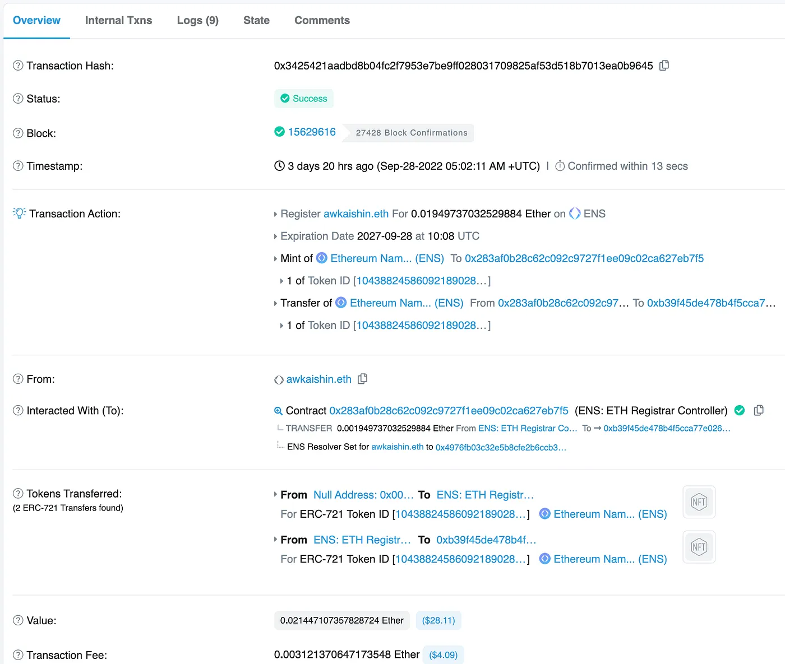Click help icon beside Transaction Hash label
785x664 pixels.
coord(18,66)
